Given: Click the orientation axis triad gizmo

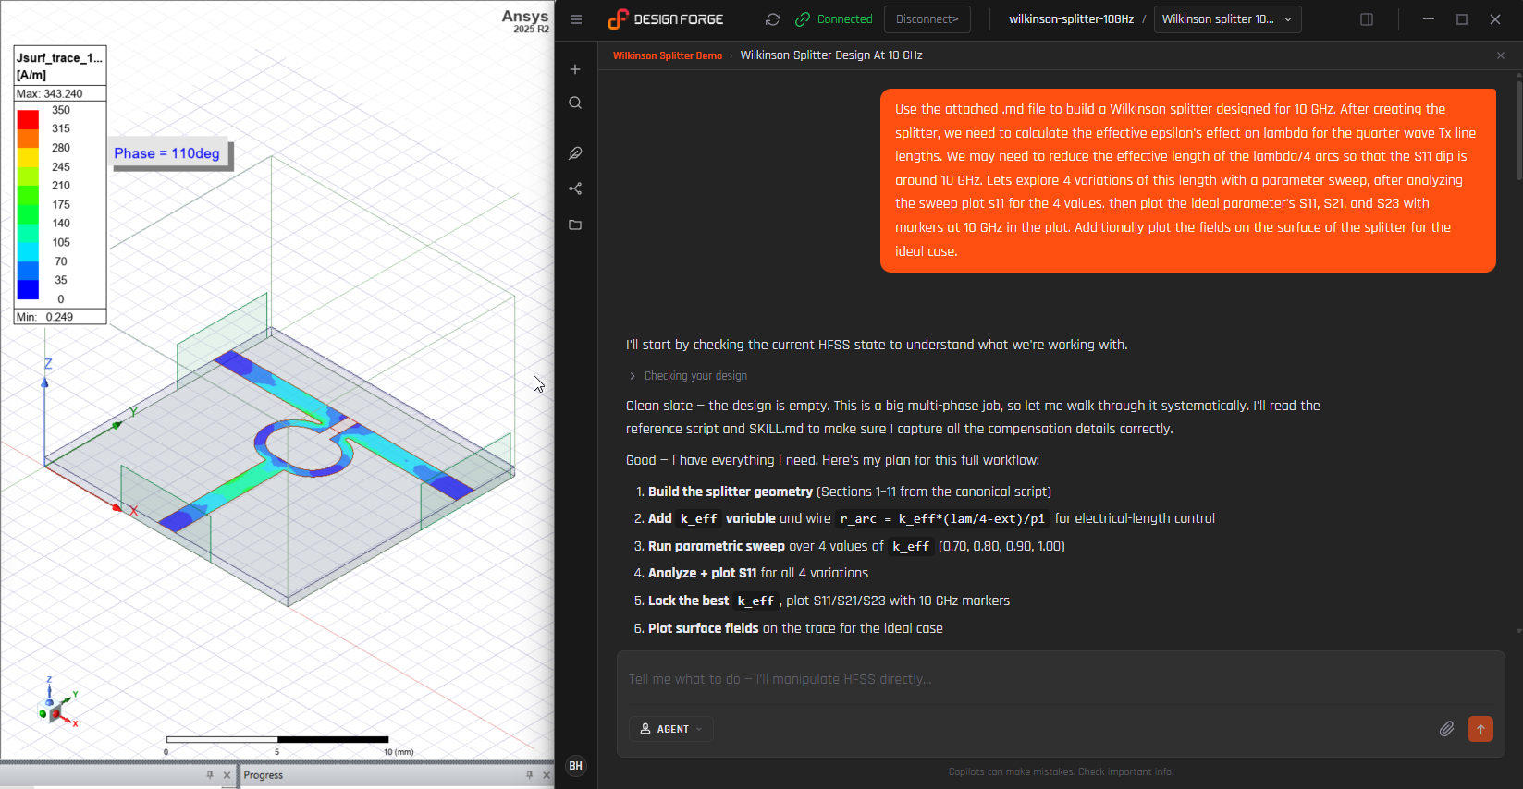Looking at the screenshot, I should click(58, 704).
